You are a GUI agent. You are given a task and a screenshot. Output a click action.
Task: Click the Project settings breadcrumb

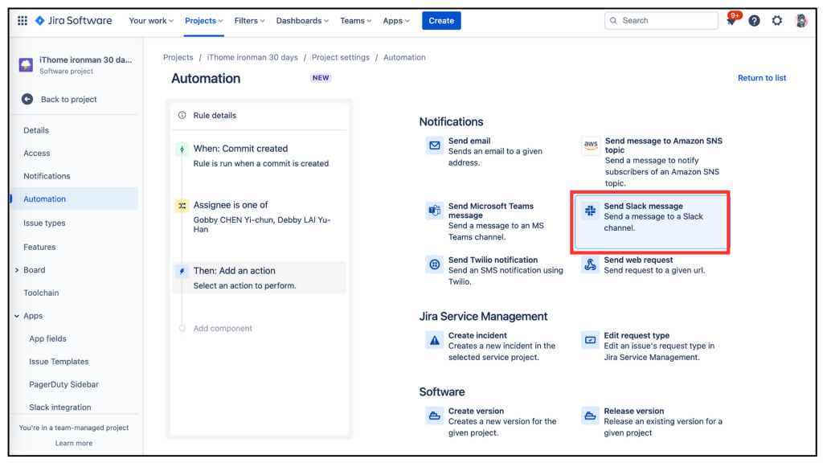pyautogui.click(x=340, y=57)
